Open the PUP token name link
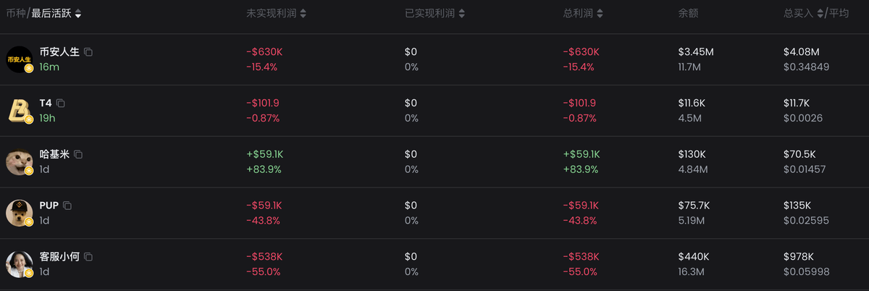The image size is (869, 291). pyautogui.click(x=49, y=206)
